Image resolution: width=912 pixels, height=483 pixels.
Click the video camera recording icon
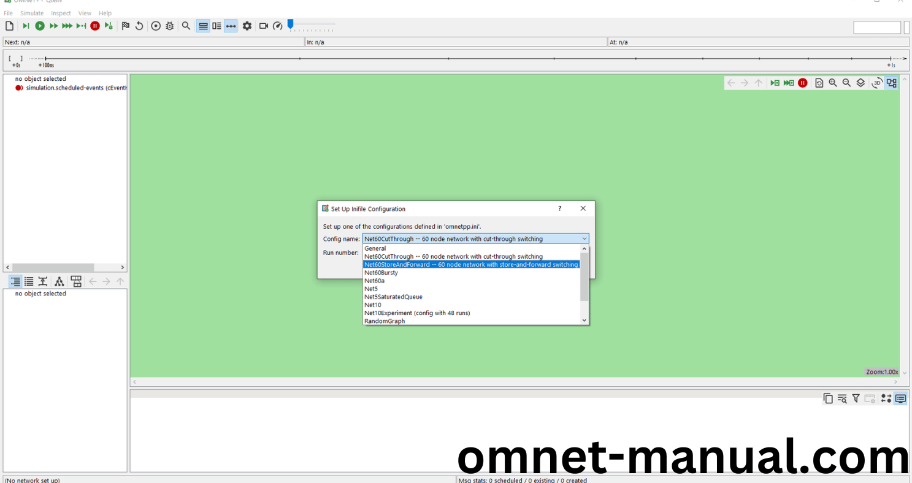(x=264, y=26)
